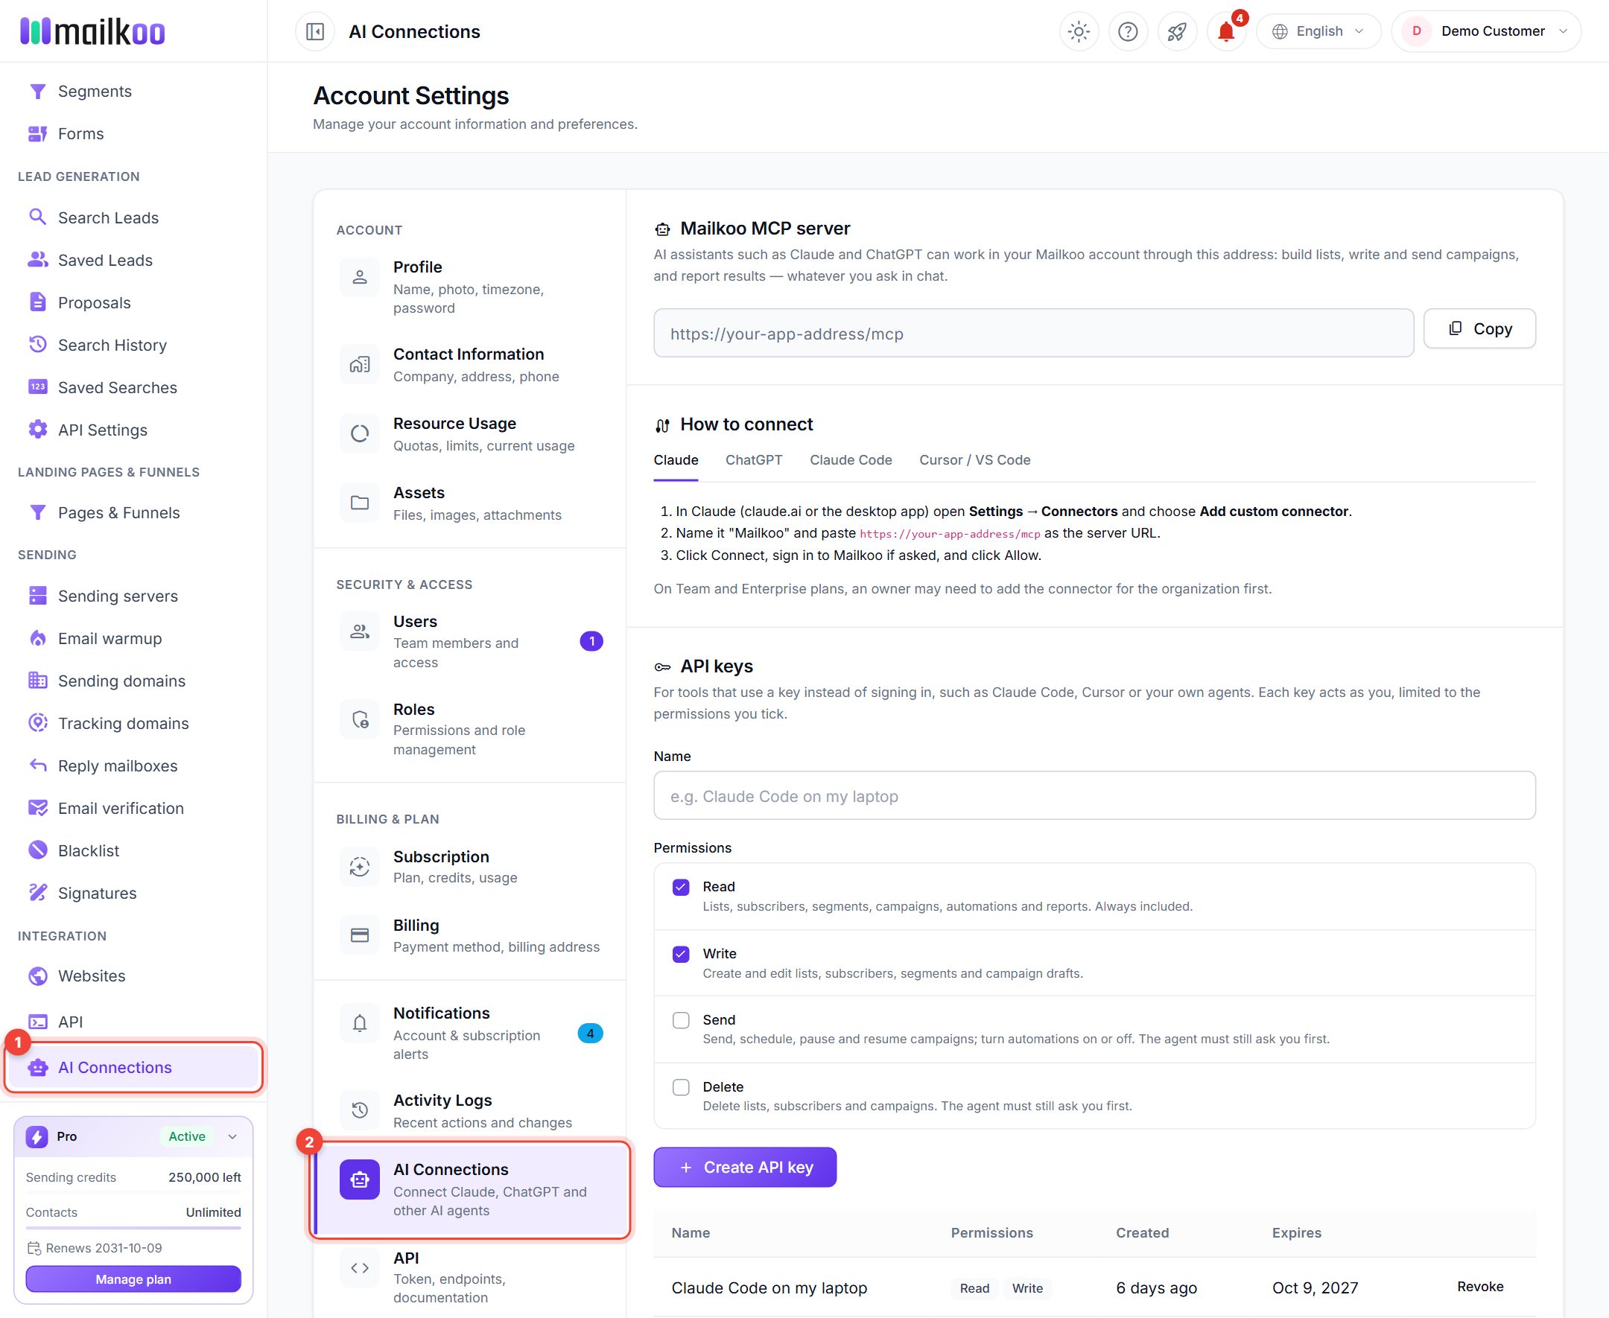Open Resource Usage settings
The image size is (1609, 1318).
point(470,434)
